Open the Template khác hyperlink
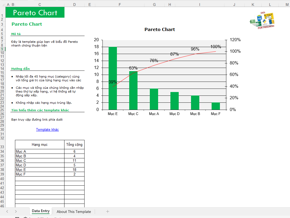Image resolution: width=290 pixels, height=218 pixels. point(47,129)
